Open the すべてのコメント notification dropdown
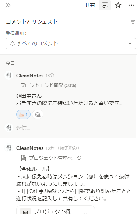Image resolution: width=137 pixels, height=214 pixels. (x=71, y=43)
